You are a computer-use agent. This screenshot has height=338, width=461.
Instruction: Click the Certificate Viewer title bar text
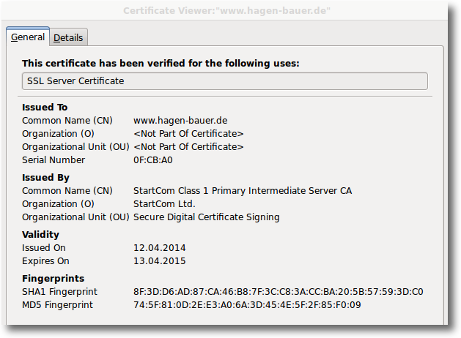[x=226, y=10]
